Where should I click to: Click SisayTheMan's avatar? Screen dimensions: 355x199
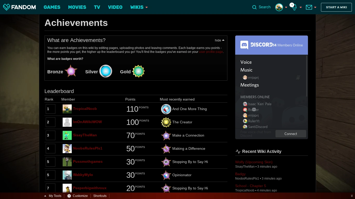[x=67, y=136]
